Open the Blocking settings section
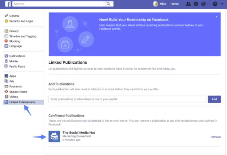Image resolution: width=227 pixels, height=155 pixels. (15, 41)
